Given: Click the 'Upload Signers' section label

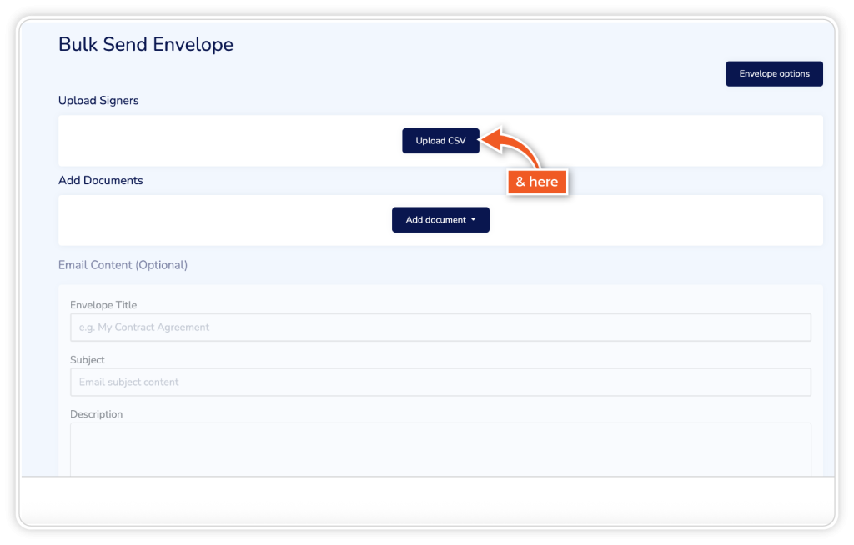Looking at the screenshot, I should [98, 101].
